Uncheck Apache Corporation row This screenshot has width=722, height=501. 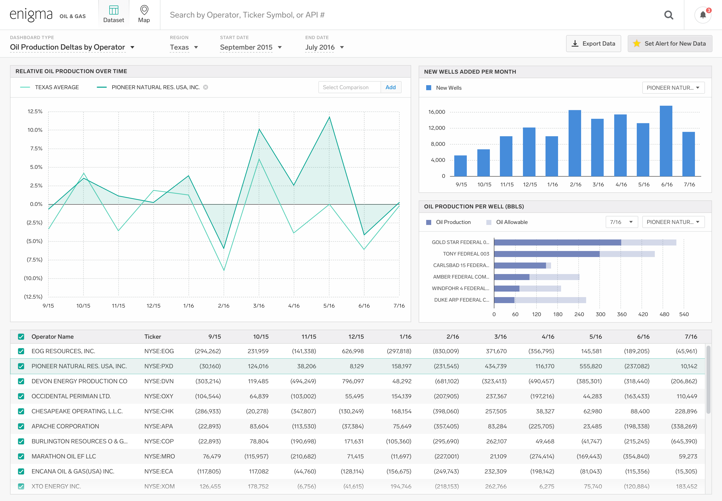tap(21, 426)
